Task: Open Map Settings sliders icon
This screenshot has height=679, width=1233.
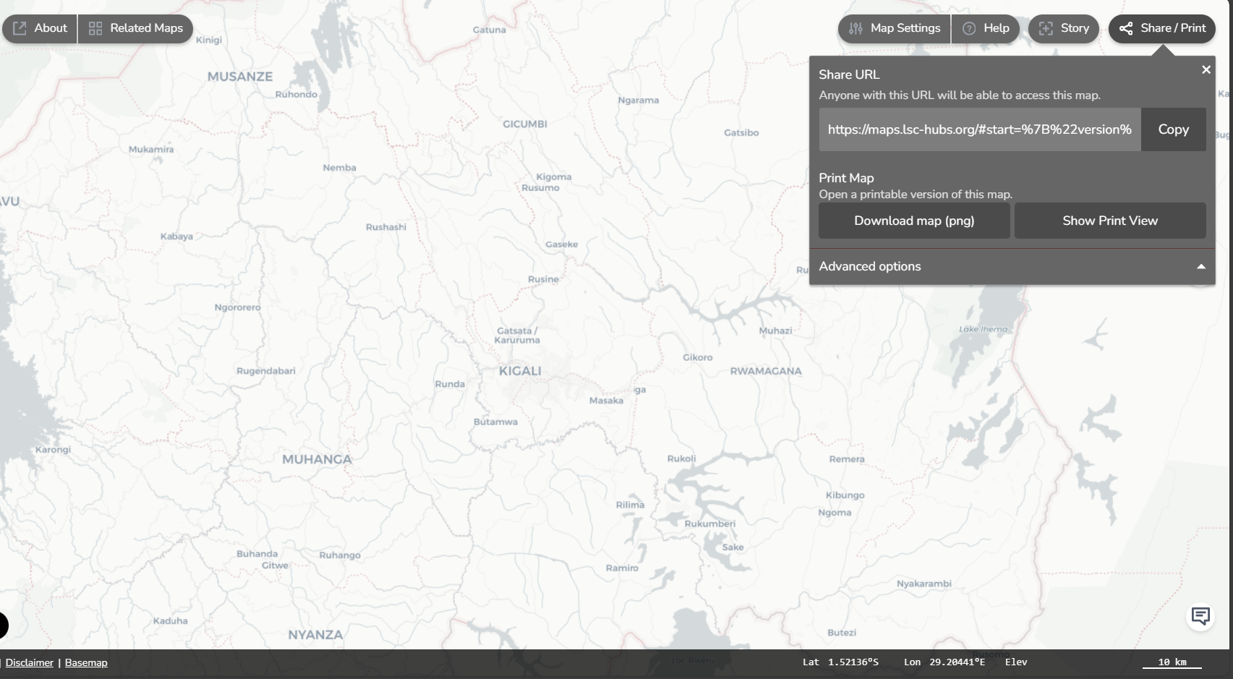Action: click(895, 28)
